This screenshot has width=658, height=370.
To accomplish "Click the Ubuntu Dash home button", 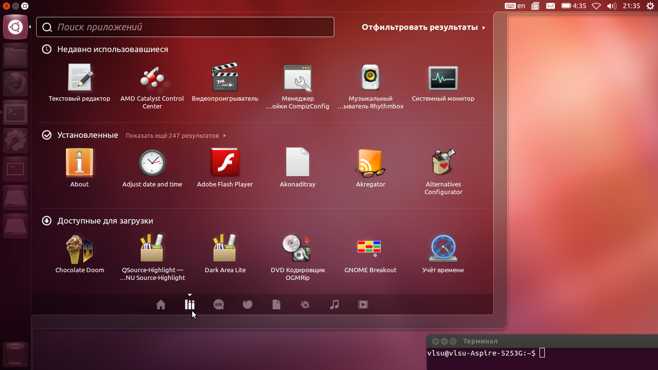I will click(15, 27).
